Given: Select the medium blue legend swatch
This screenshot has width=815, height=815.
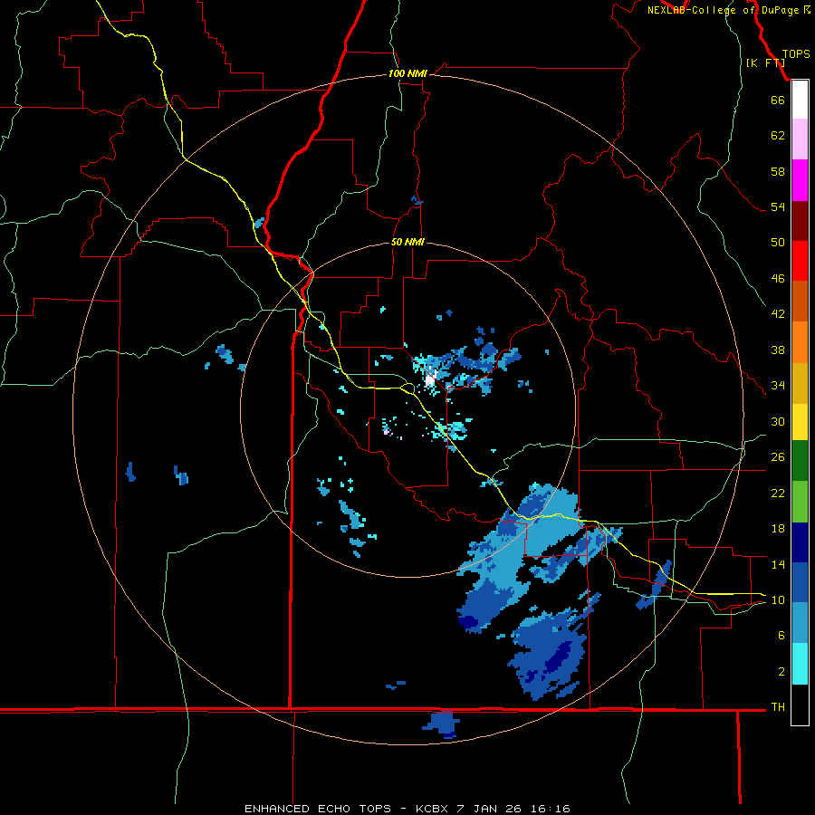Looking at the screenshot, I should [800, 582].
